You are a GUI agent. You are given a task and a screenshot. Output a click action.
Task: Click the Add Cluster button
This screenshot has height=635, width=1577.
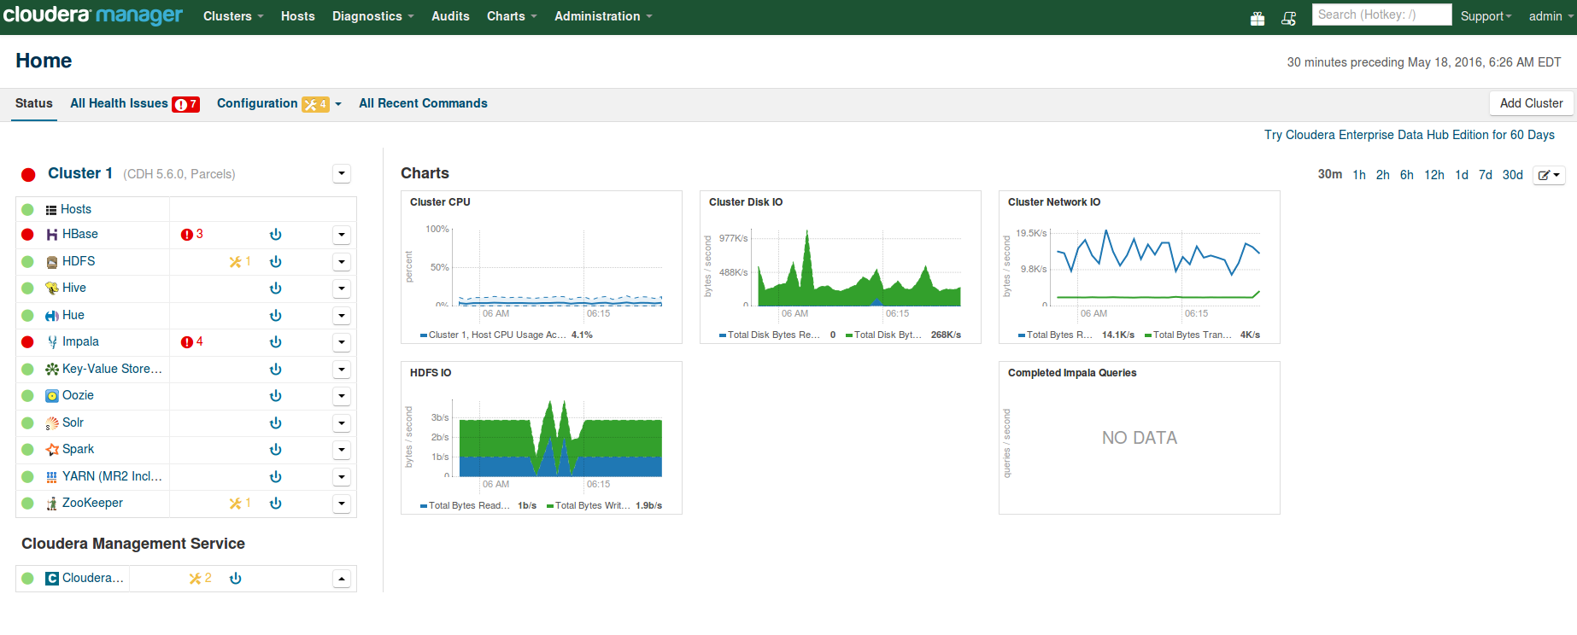click(1531, 103)
